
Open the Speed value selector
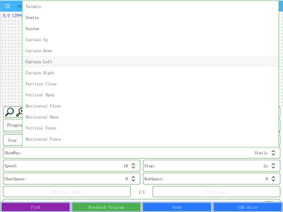click(x=133, y=166)
